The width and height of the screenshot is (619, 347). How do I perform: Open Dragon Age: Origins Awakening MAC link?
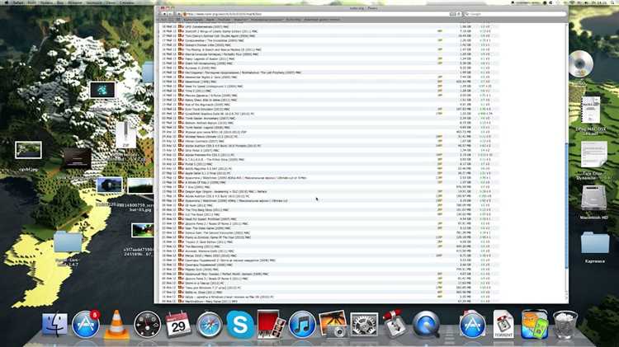(x=226, y=192)
